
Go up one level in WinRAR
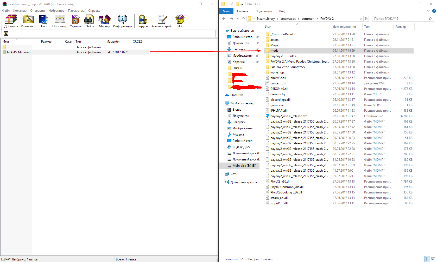click(6, 33)
